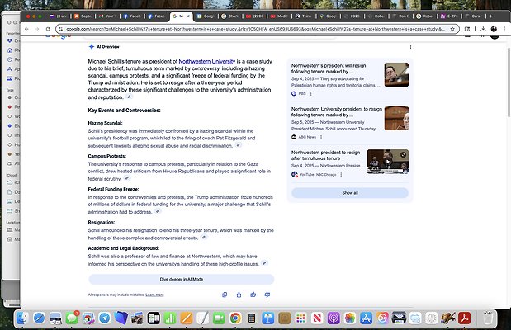Open AI Overview three-dot options menu

(x=410, y=47)
